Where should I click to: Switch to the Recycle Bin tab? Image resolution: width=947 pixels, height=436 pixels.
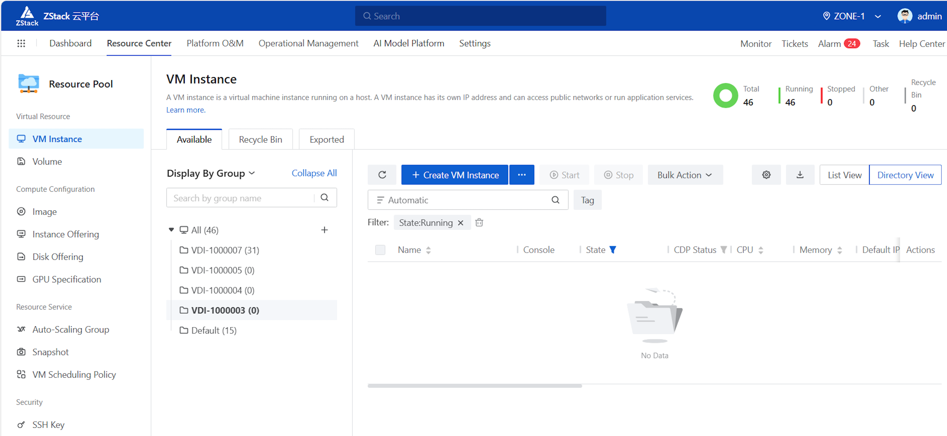point(260,140)
